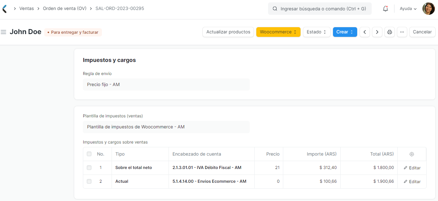Check row 1 Sobre el total neto
Image resolution: width=438 pixels, height=201 pixels.
89,168
